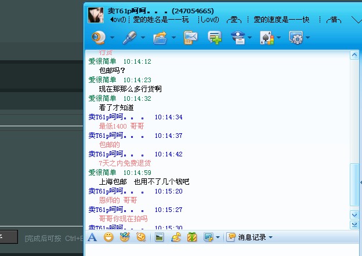Viewport: 362px width, 256px height.
Task: Open the font settings 'A' icon
Action: point(92,237)
